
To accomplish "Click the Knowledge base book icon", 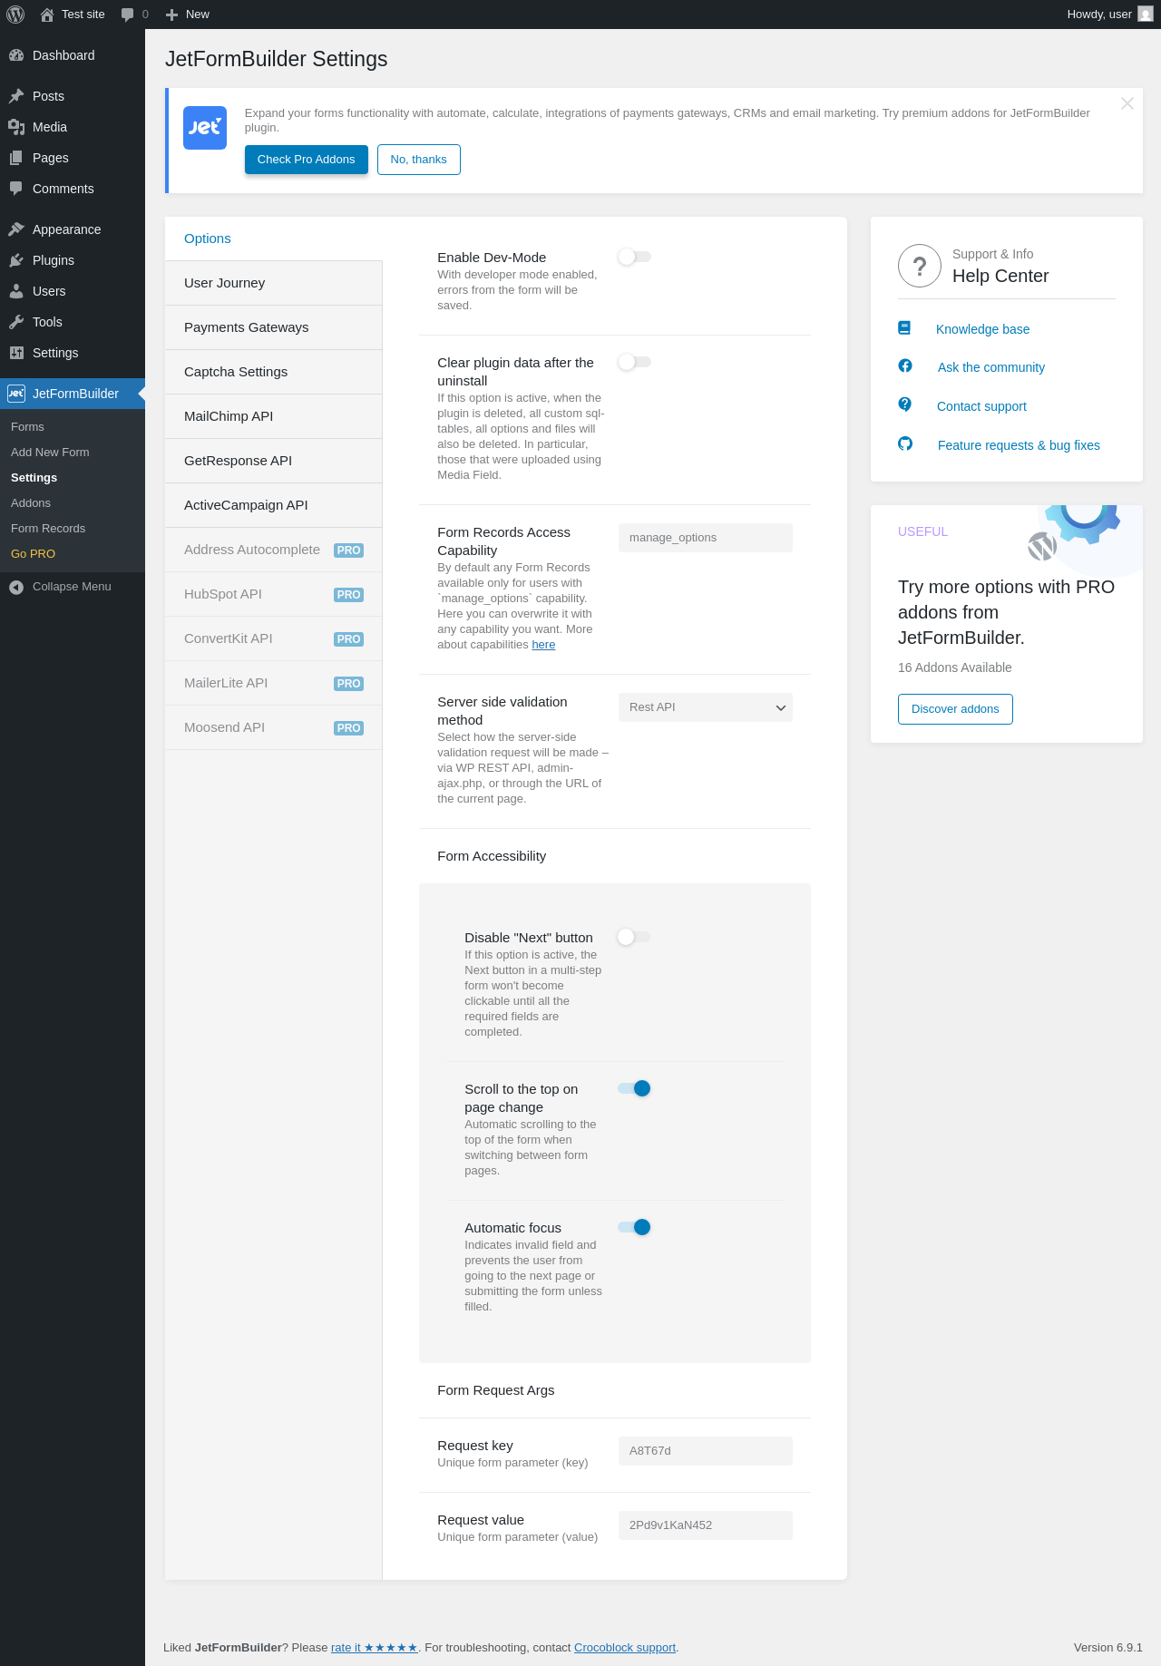I will pyautogui.click(x=904, y=328).
